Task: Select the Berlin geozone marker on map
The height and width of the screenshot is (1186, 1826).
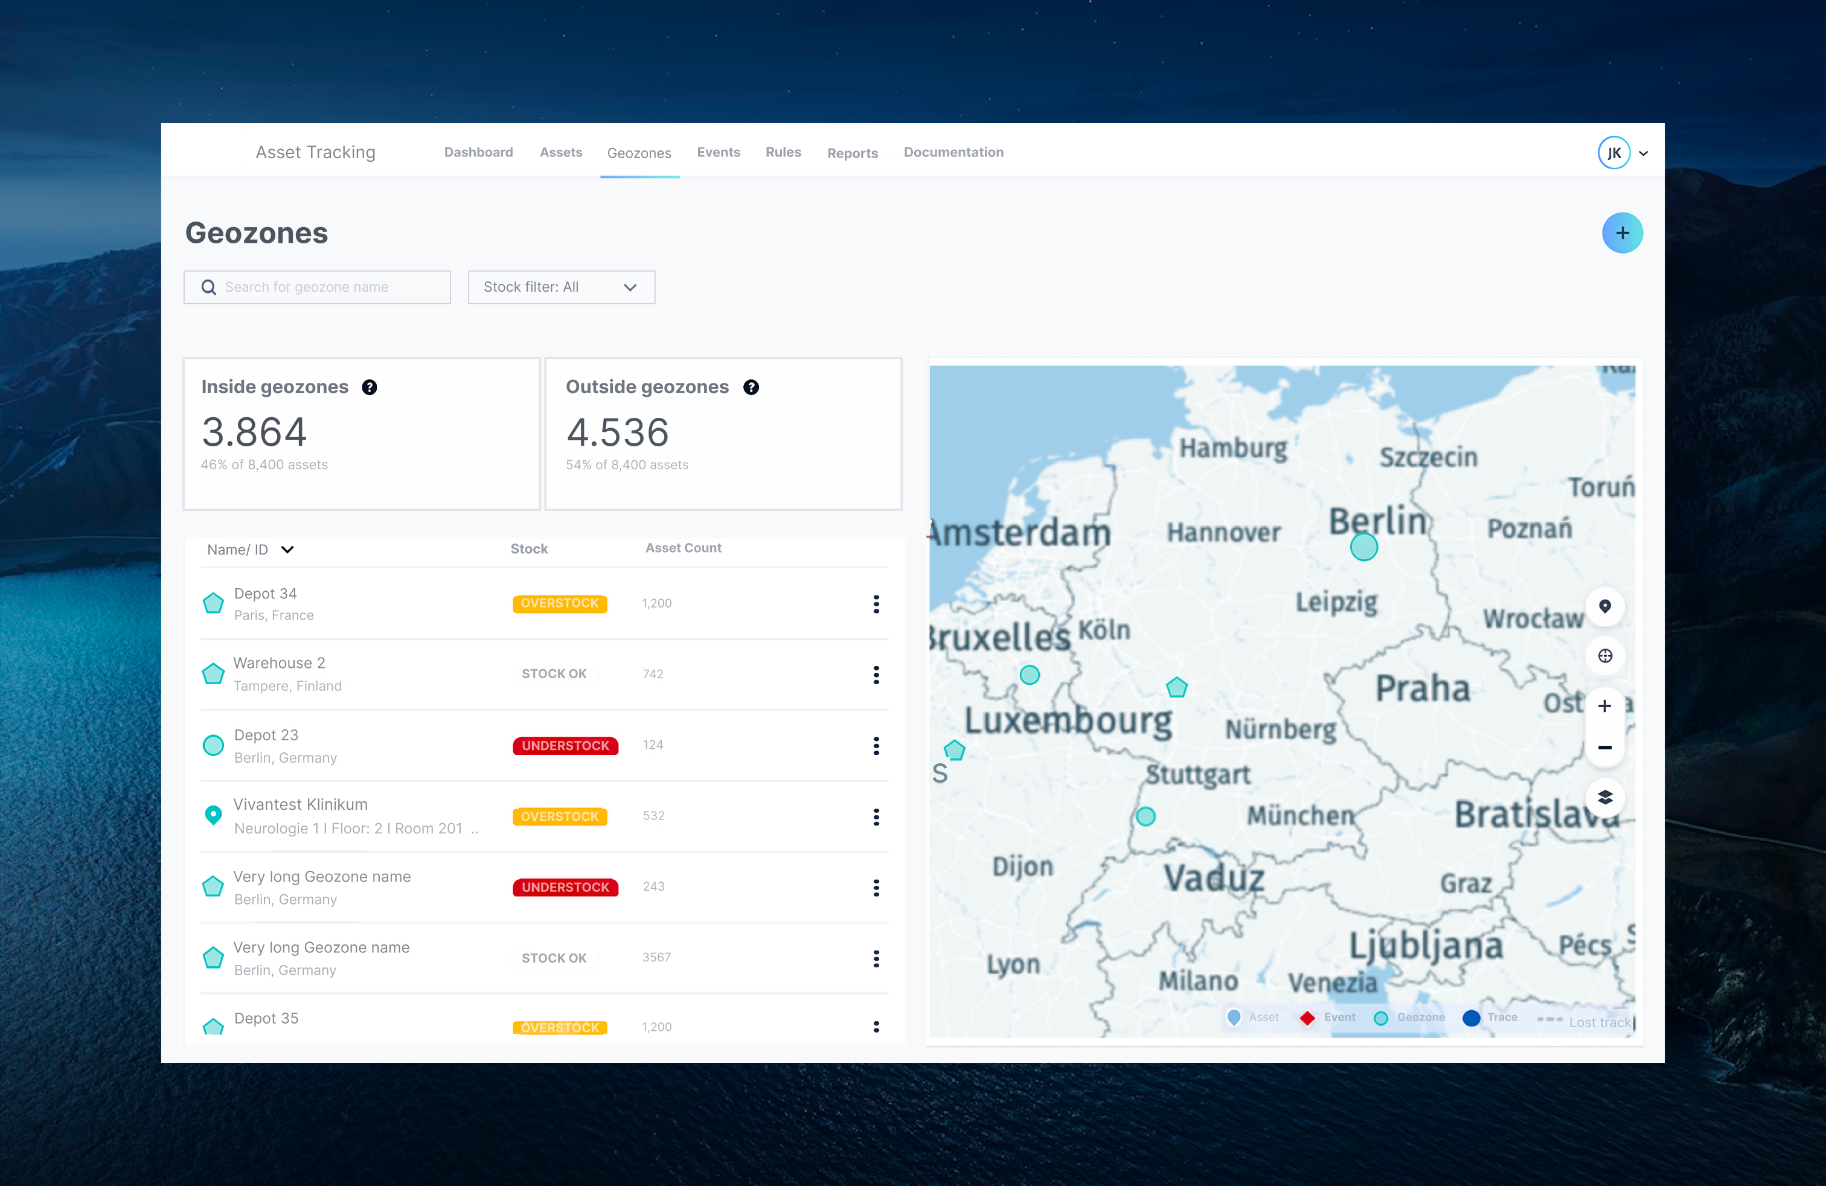Action: click(1363, 547)
